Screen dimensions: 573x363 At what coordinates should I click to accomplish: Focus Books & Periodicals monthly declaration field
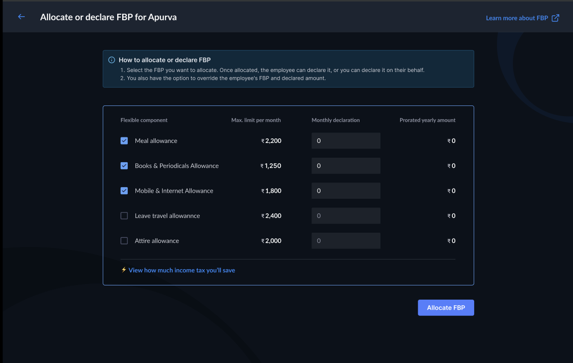pos(346,166)
